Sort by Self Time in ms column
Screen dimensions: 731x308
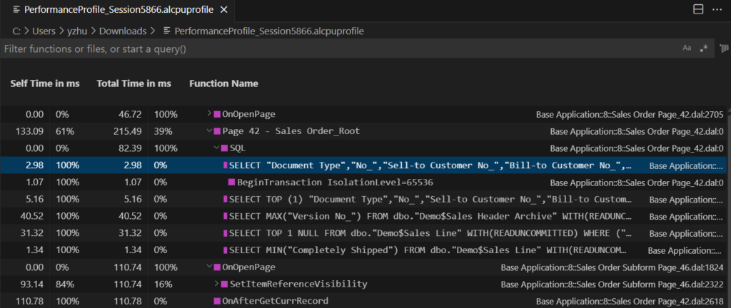[x=45, y=83]
